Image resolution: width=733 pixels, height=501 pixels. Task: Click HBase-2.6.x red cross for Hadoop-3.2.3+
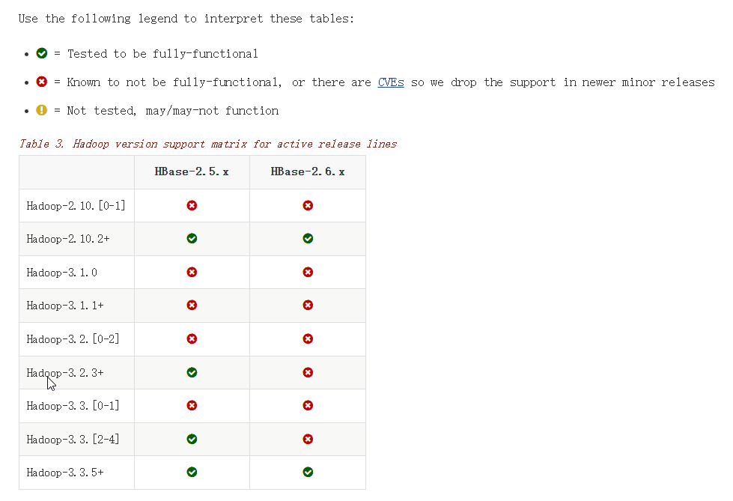click(x=308, y=372)
